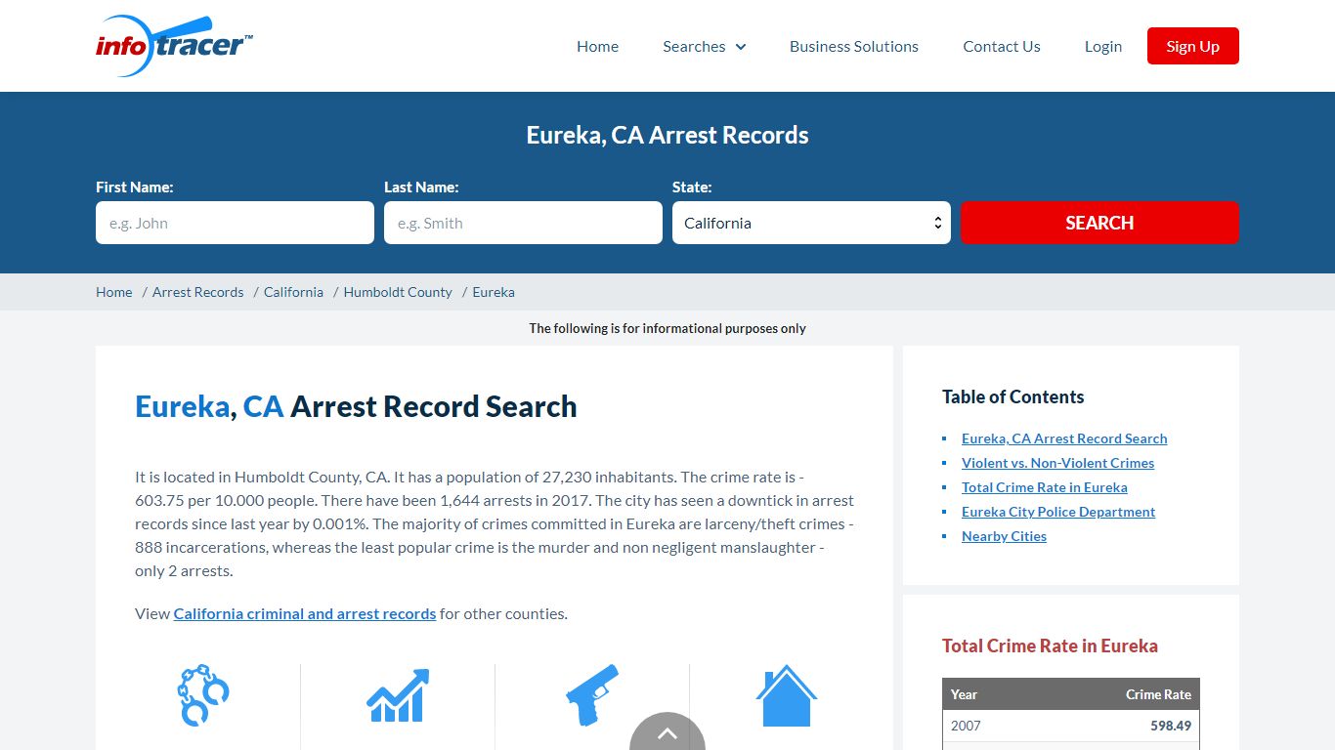Open Contact Us page
Viewport: 1335px width, 750px height.
tap(1002, 46)
